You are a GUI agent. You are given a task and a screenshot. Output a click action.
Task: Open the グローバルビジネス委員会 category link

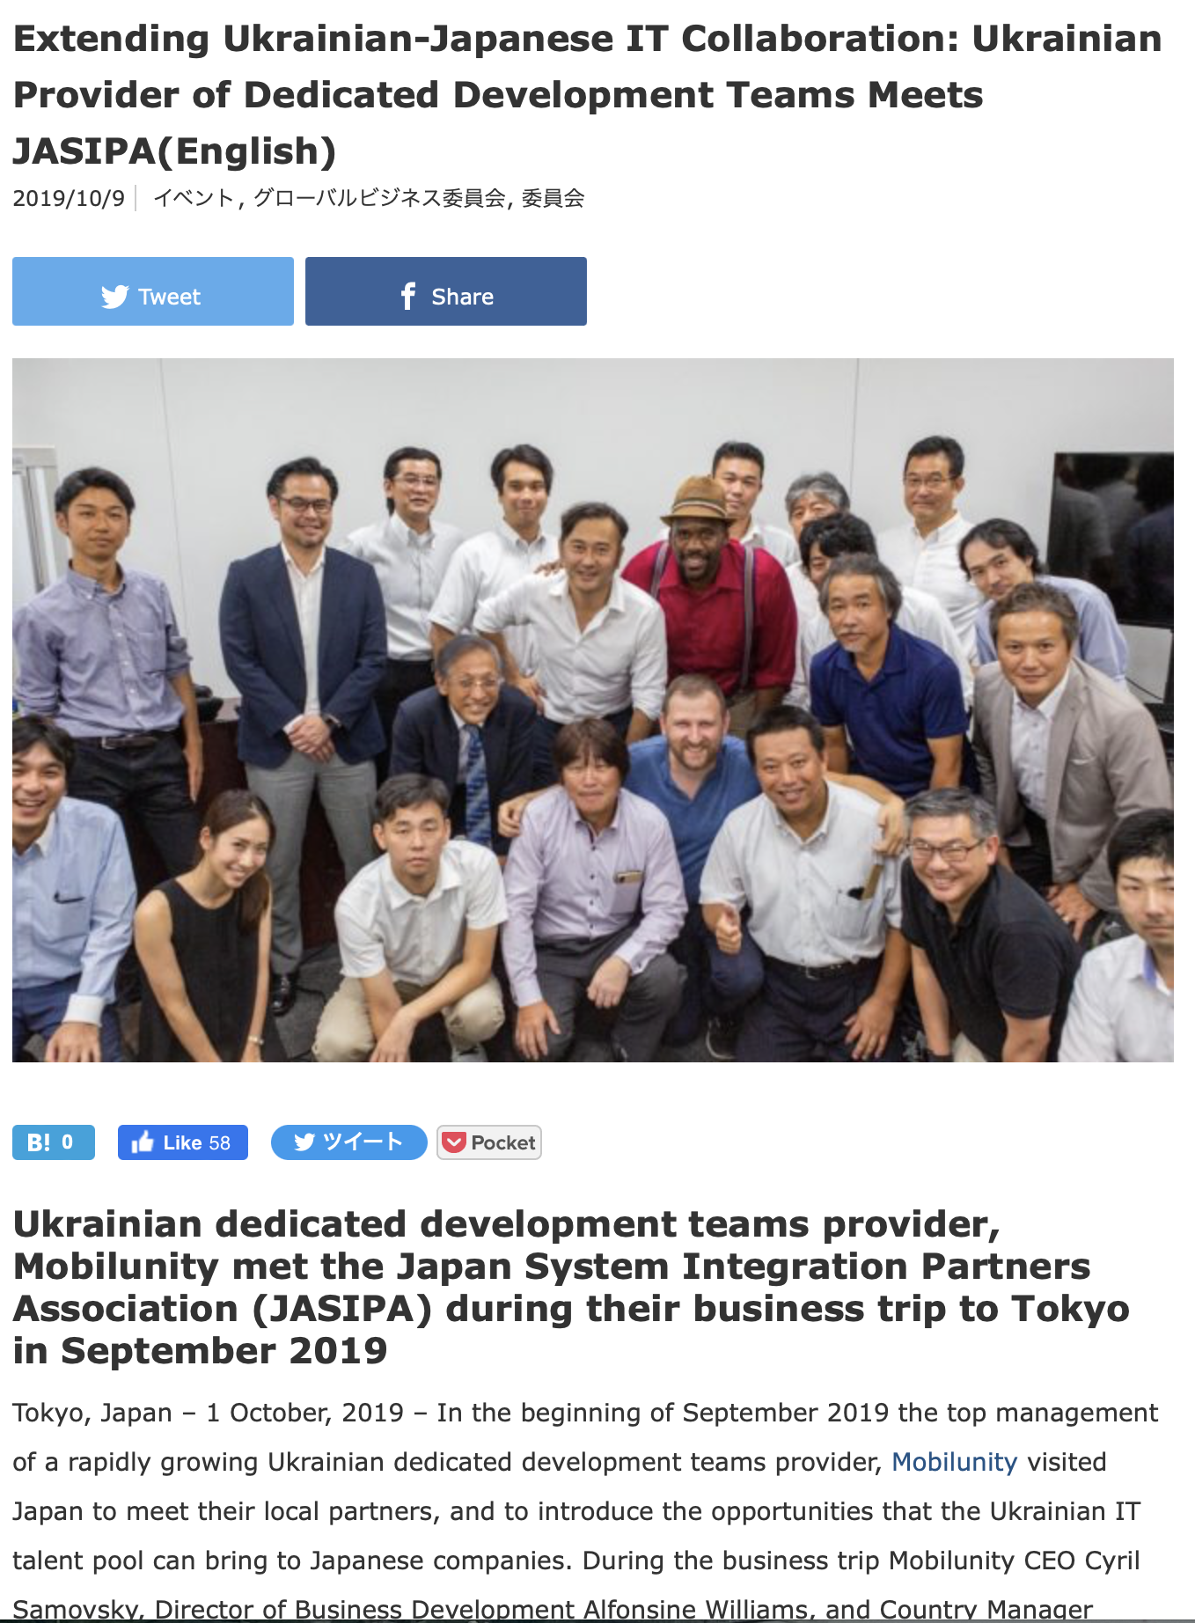[379, 198]
